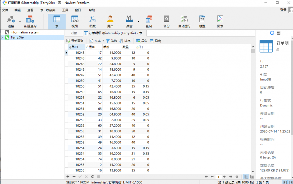Screen dimensions: 293x184
Task: Show the DDL SQL panel tab
Action: click(278, 33)
